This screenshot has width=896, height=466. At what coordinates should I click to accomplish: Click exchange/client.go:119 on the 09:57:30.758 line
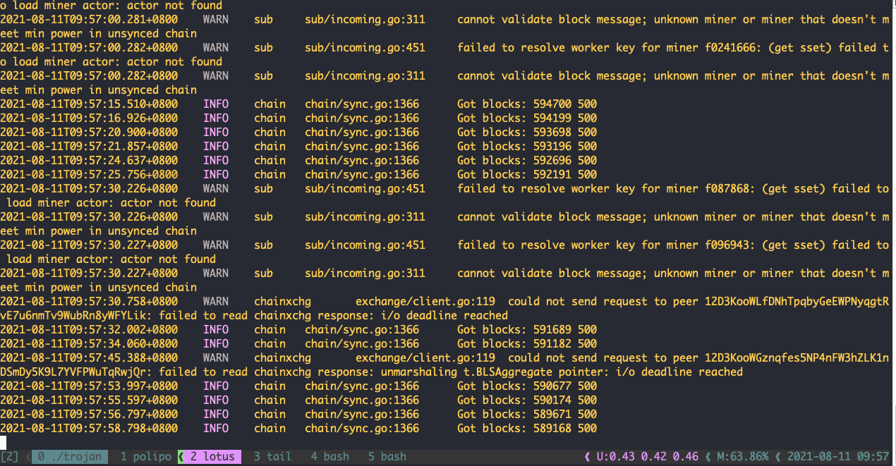[x=425, y=301]
